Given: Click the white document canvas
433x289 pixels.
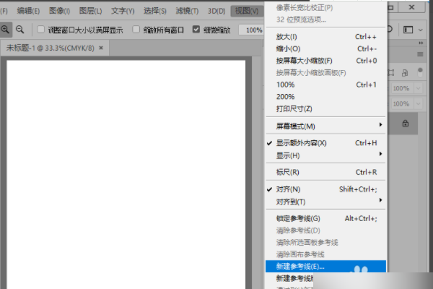Looking at the screenshot, I should click(x=126, y=174).
